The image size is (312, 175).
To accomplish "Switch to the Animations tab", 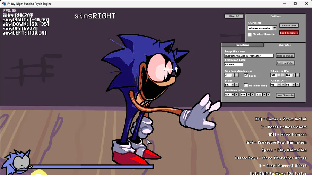I will coord(242,45).
